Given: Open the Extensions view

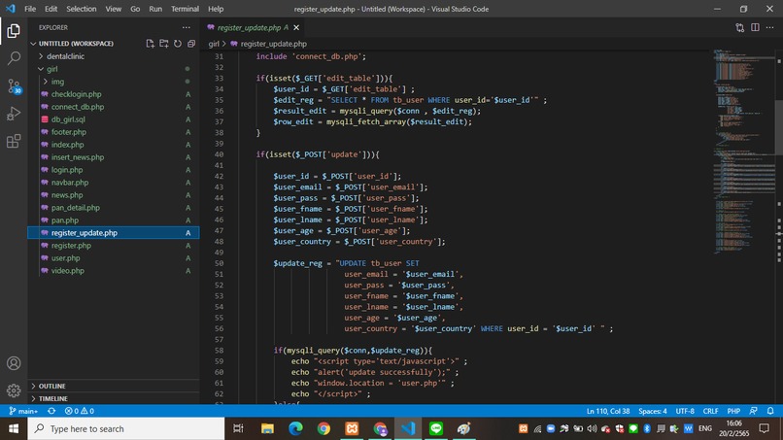Looking at the screenshot, I should tap(14, 141).
